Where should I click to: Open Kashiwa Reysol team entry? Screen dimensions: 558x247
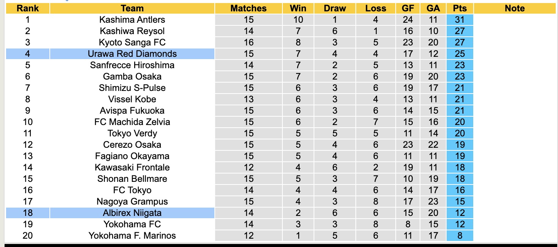(x=132, y=31)
